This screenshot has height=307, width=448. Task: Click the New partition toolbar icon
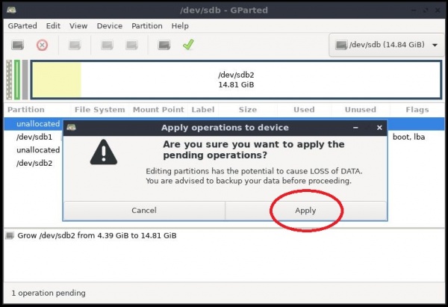click(x=17, y=46)
